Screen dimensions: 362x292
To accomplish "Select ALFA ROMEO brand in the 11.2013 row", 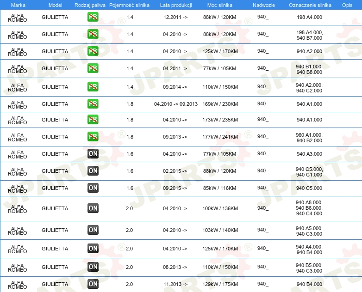I will (18, 285).
